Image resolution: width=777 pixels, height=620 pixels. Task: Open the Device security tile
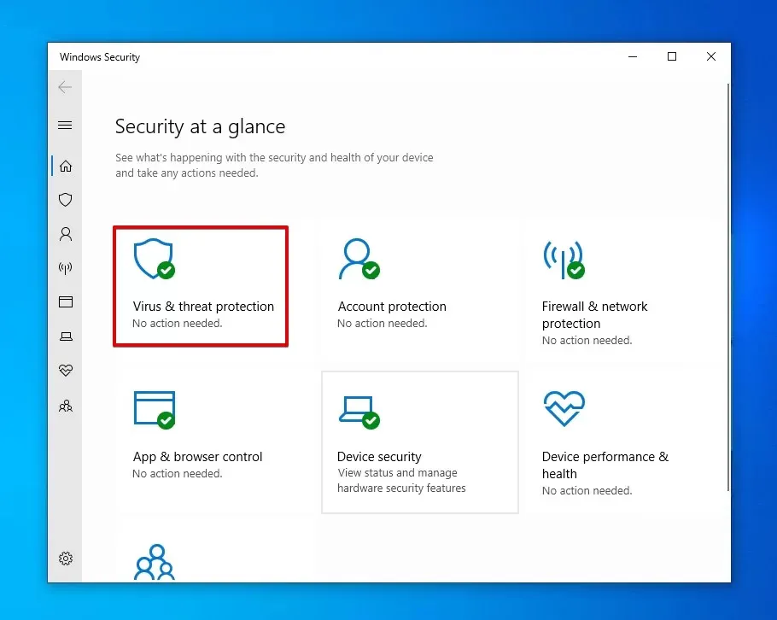click(419, 442)
